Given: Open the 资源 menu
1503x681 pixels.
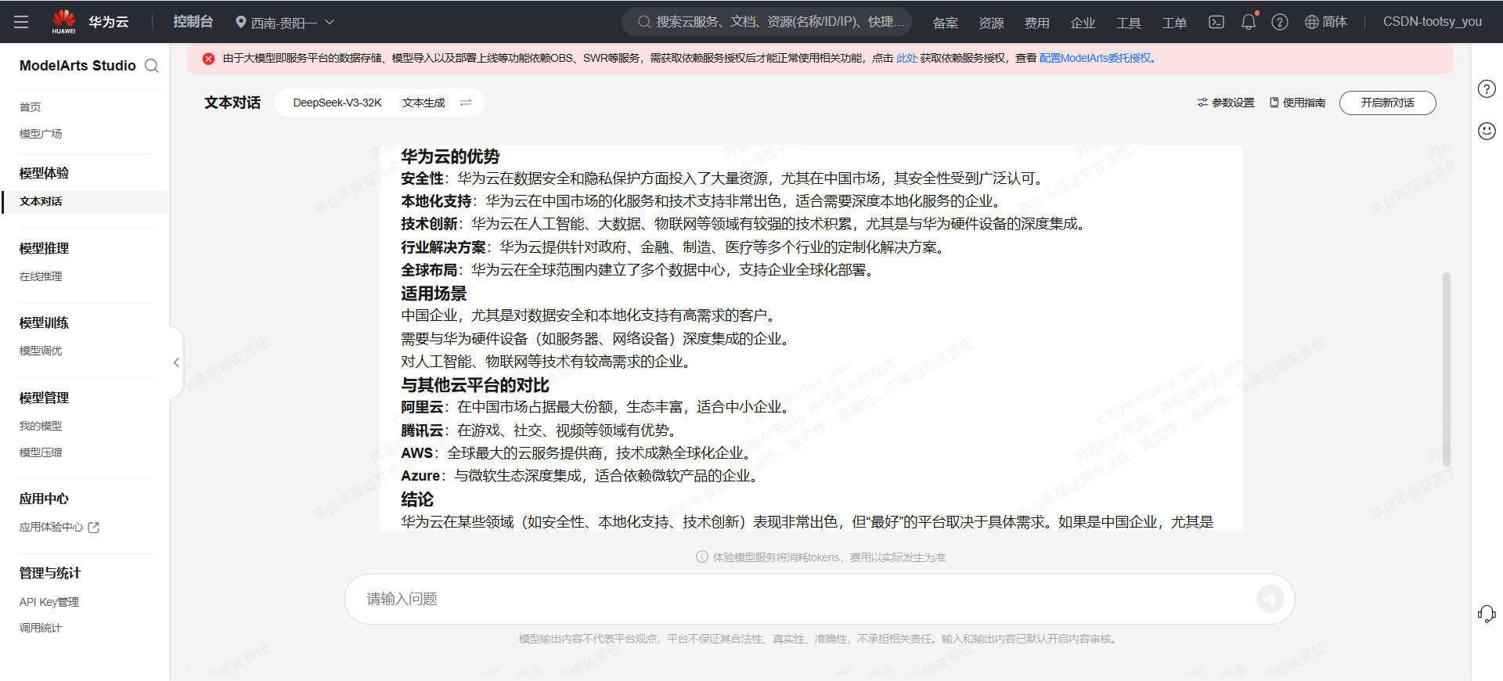Looking at the screenshot, I should tap(991, 23).
